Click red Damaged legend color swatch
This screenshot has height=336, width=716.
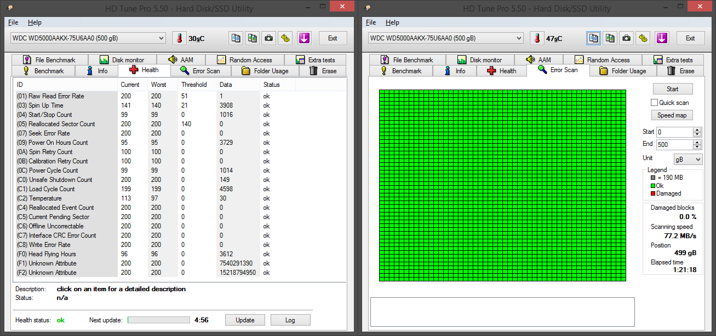pos(653,193)
